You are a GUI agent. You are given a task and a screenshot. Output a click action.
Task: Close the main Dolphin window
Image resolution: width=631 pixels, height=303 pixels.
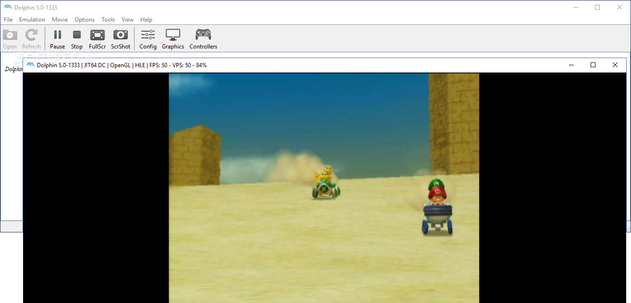[619, 7]
